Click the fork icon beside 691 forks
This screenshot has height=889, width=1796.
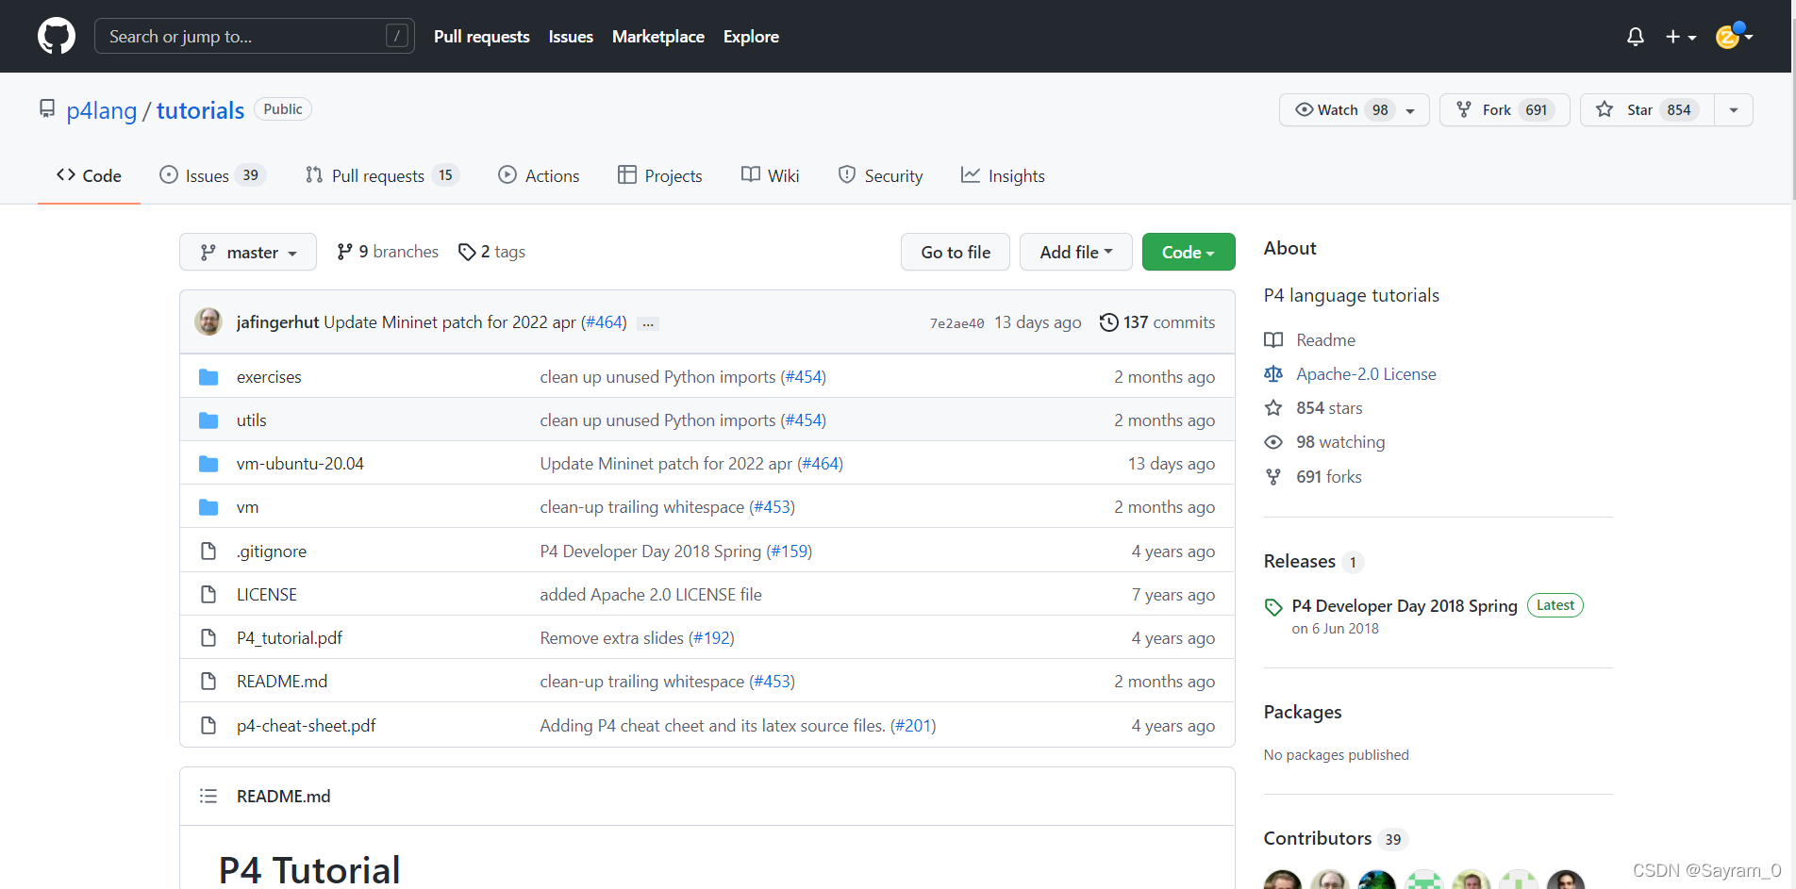pyautogui.click(x=1273, y=477)
